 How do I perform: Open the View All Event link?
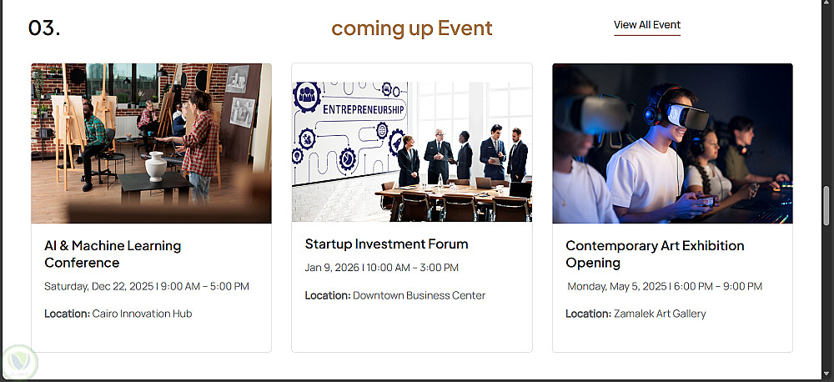[647, 25]
